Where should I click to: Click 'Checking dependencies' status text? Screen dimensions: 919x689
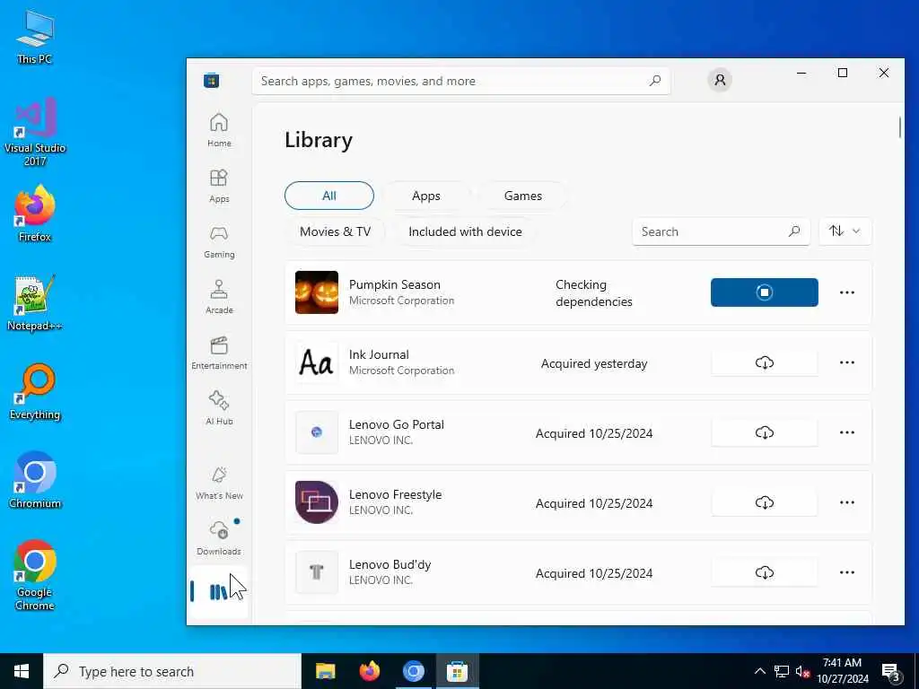point(594,293)
